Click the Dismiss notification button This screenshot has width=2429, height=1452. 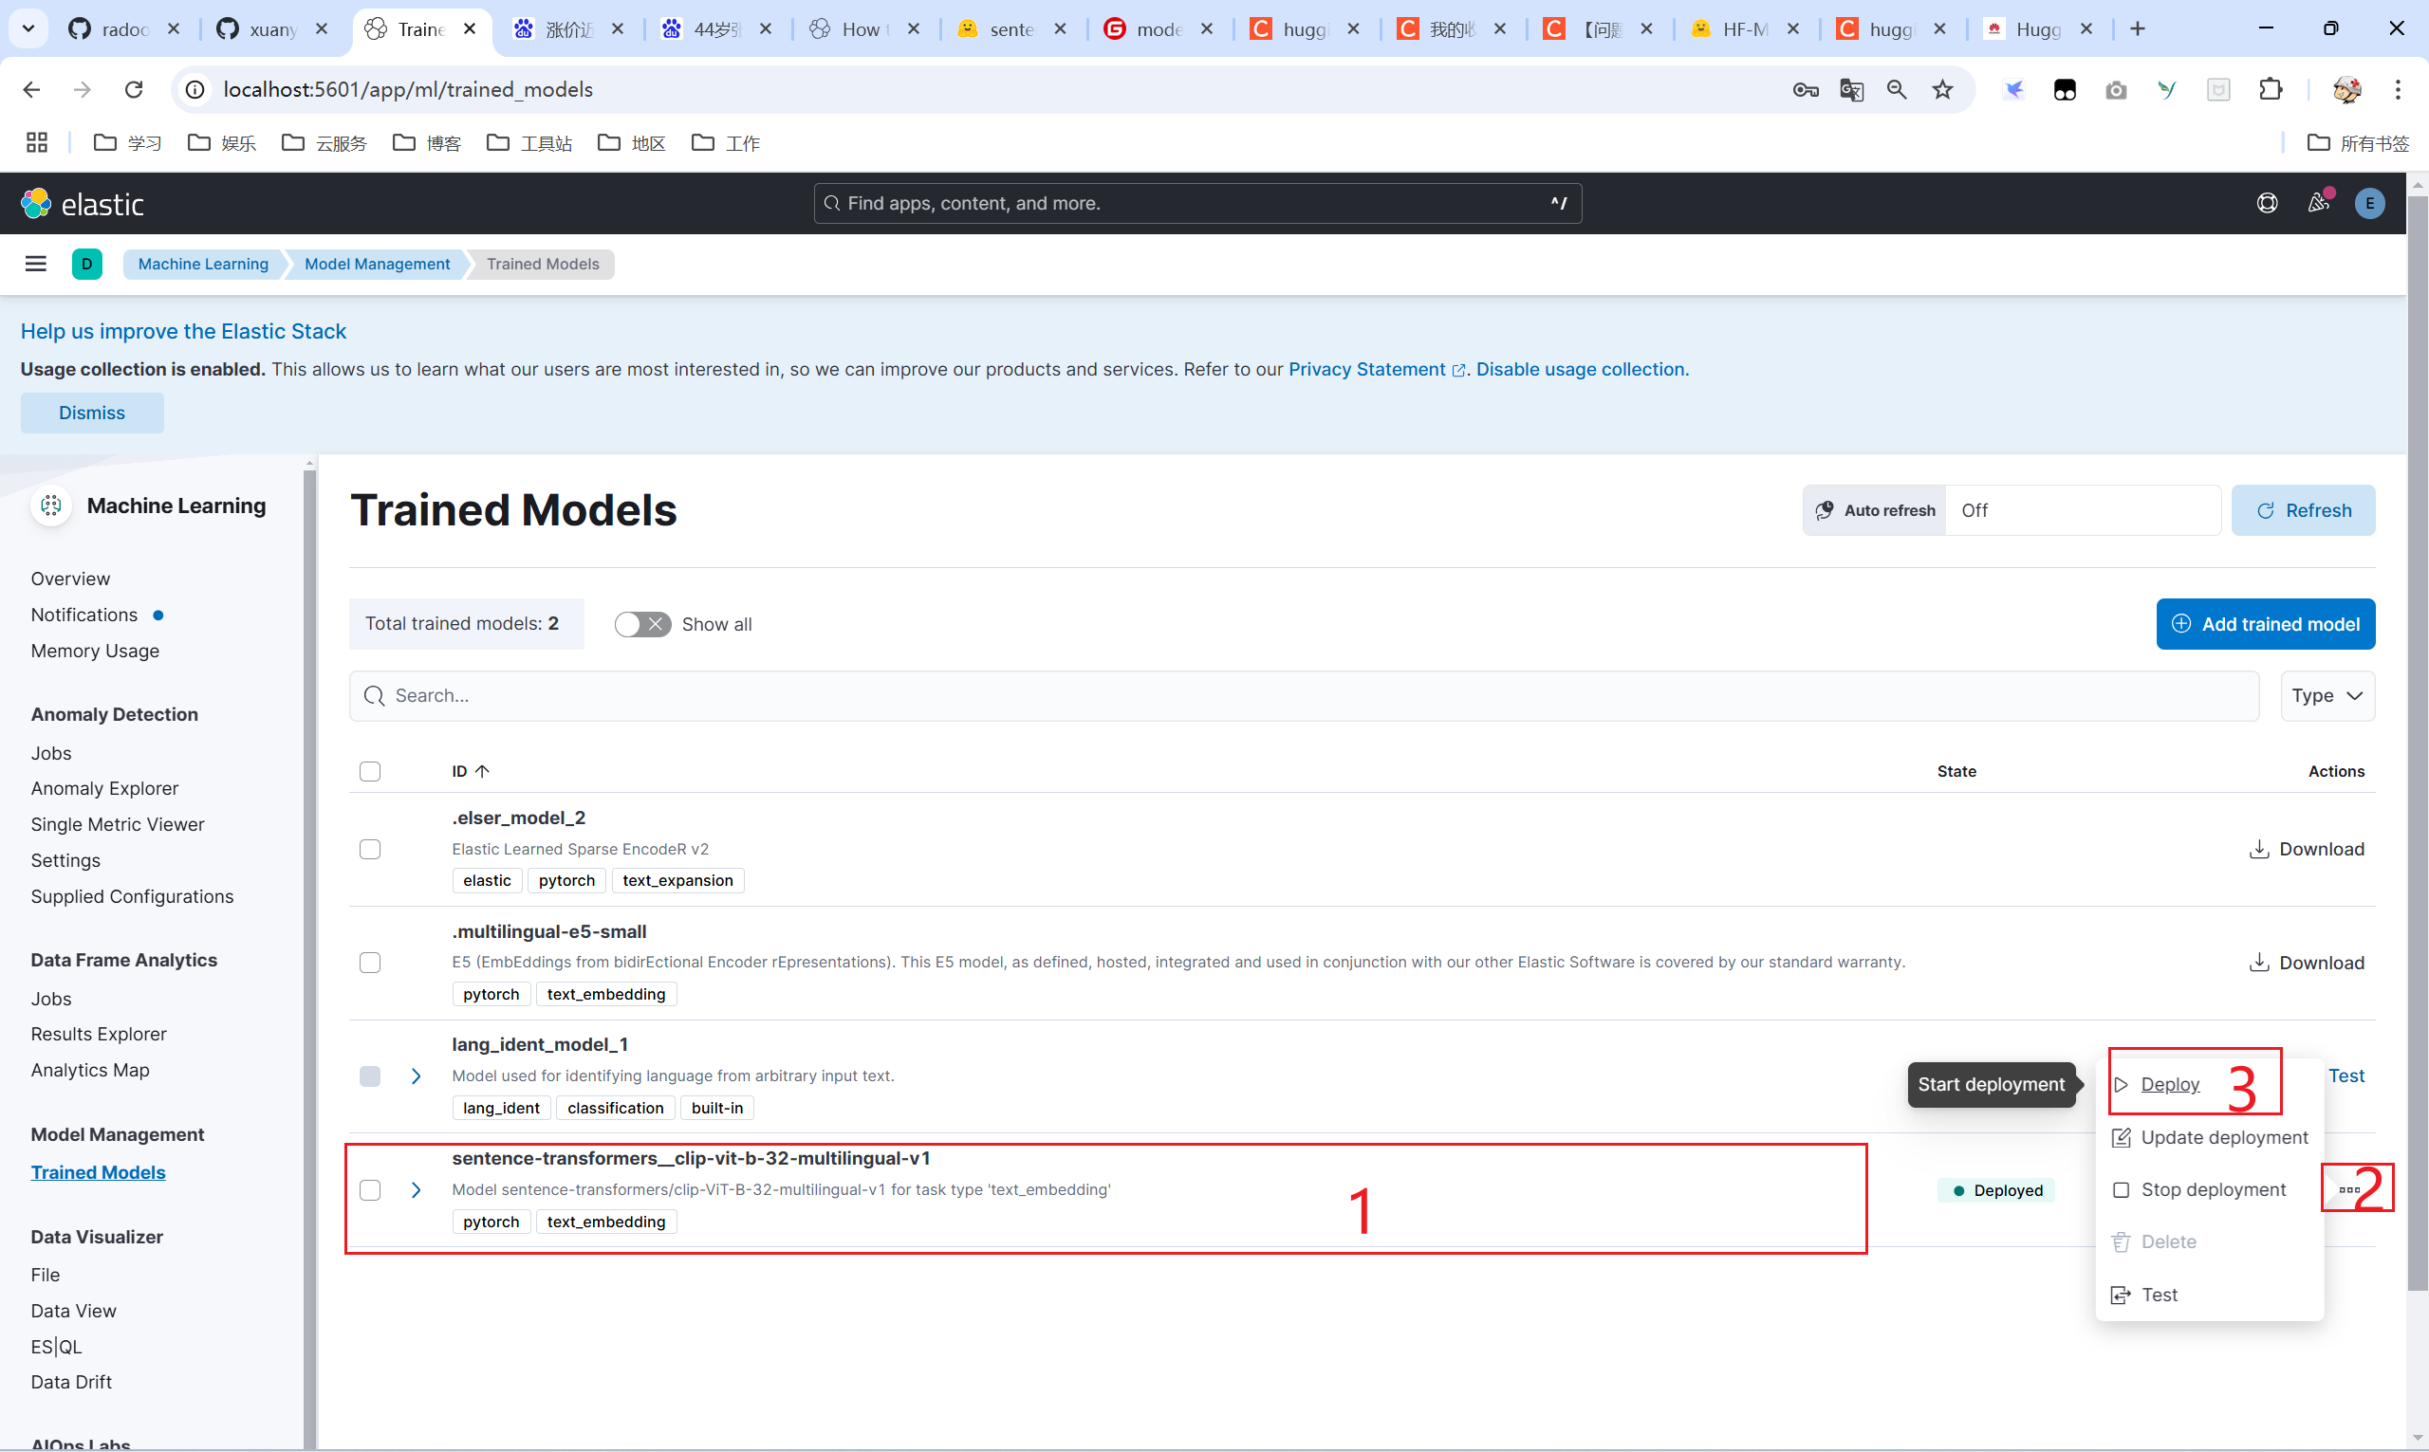point(92,412)
